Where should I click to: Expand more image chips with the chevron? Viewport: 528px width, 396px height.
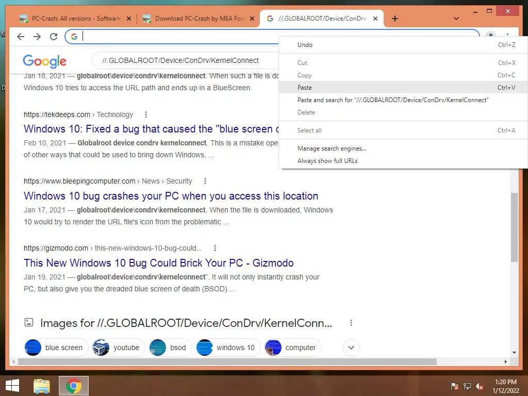pos(351,348)
